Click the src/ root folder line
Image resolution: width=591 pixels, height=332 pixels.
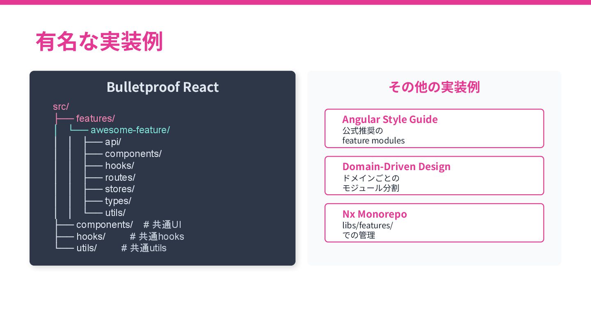(61, 107)
